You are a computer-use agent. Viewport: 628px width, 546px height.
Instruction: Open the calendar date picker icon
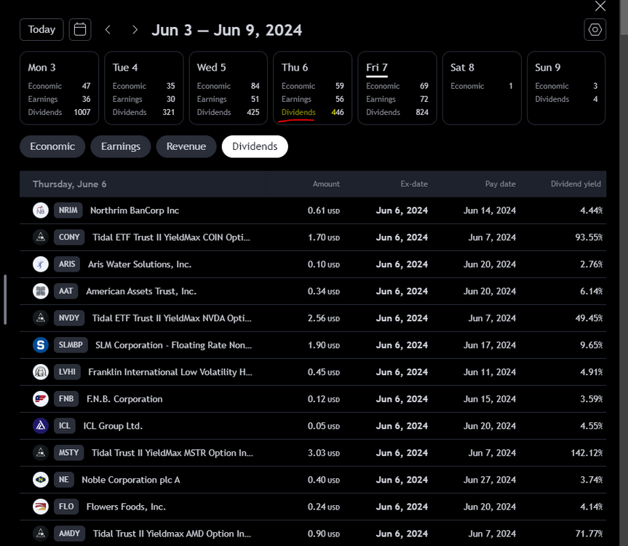(80, 30)
